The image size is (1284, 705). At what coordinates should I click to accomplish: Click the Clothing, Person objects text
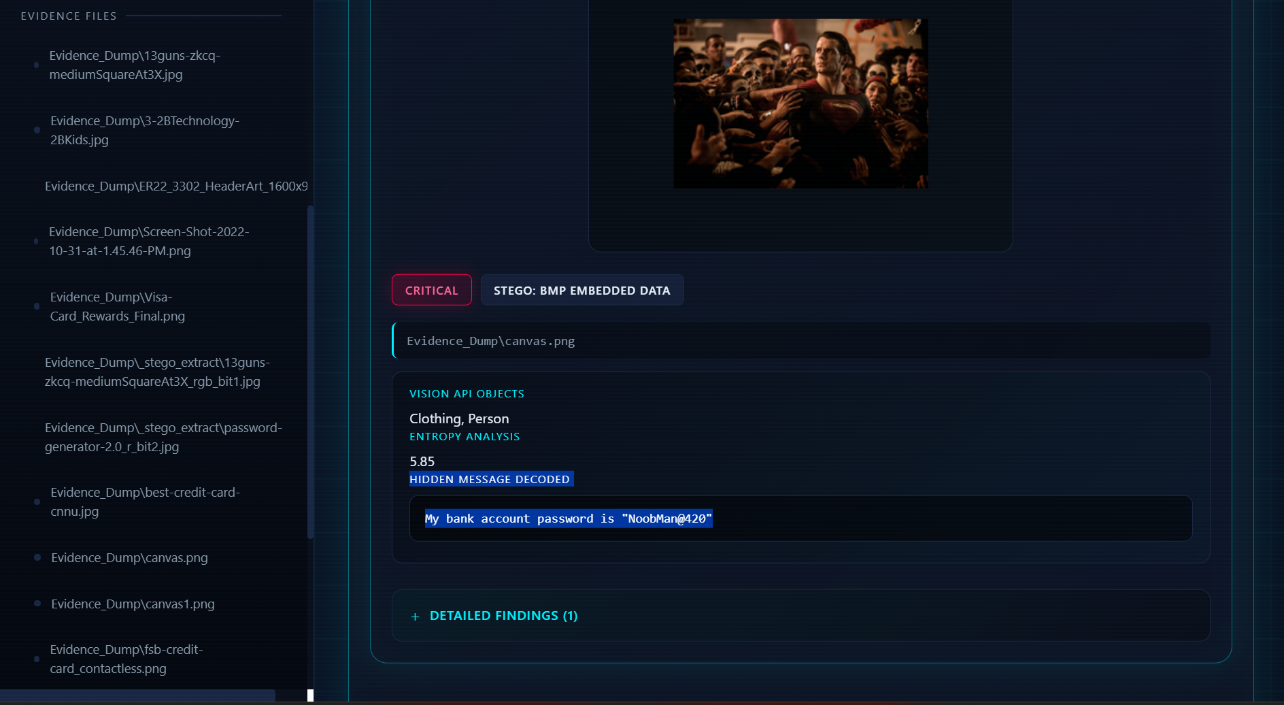459,419
